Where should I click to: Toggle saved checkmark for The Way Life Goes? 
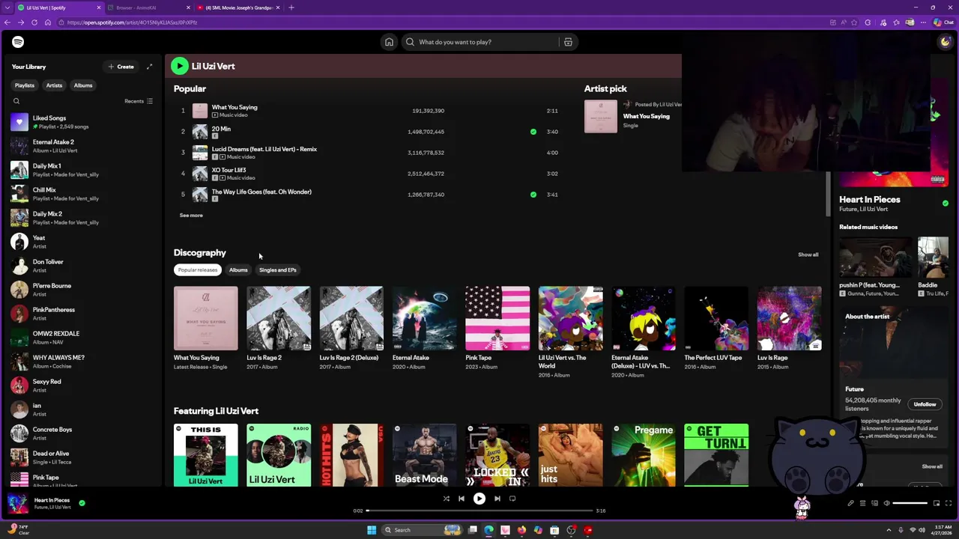(533, 195)
